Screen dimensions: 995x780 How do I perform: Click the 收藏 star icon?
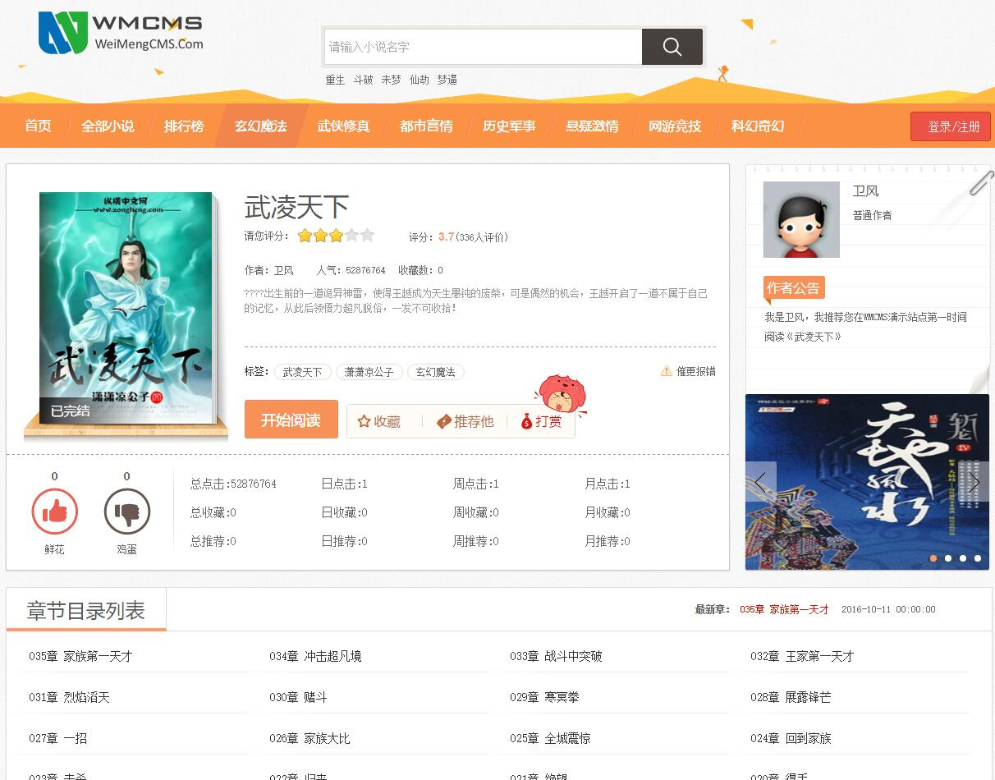click(365, 422)
